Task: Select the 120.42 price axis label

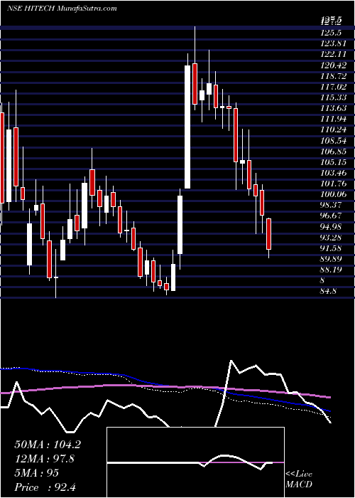Action: pos(334,65)
